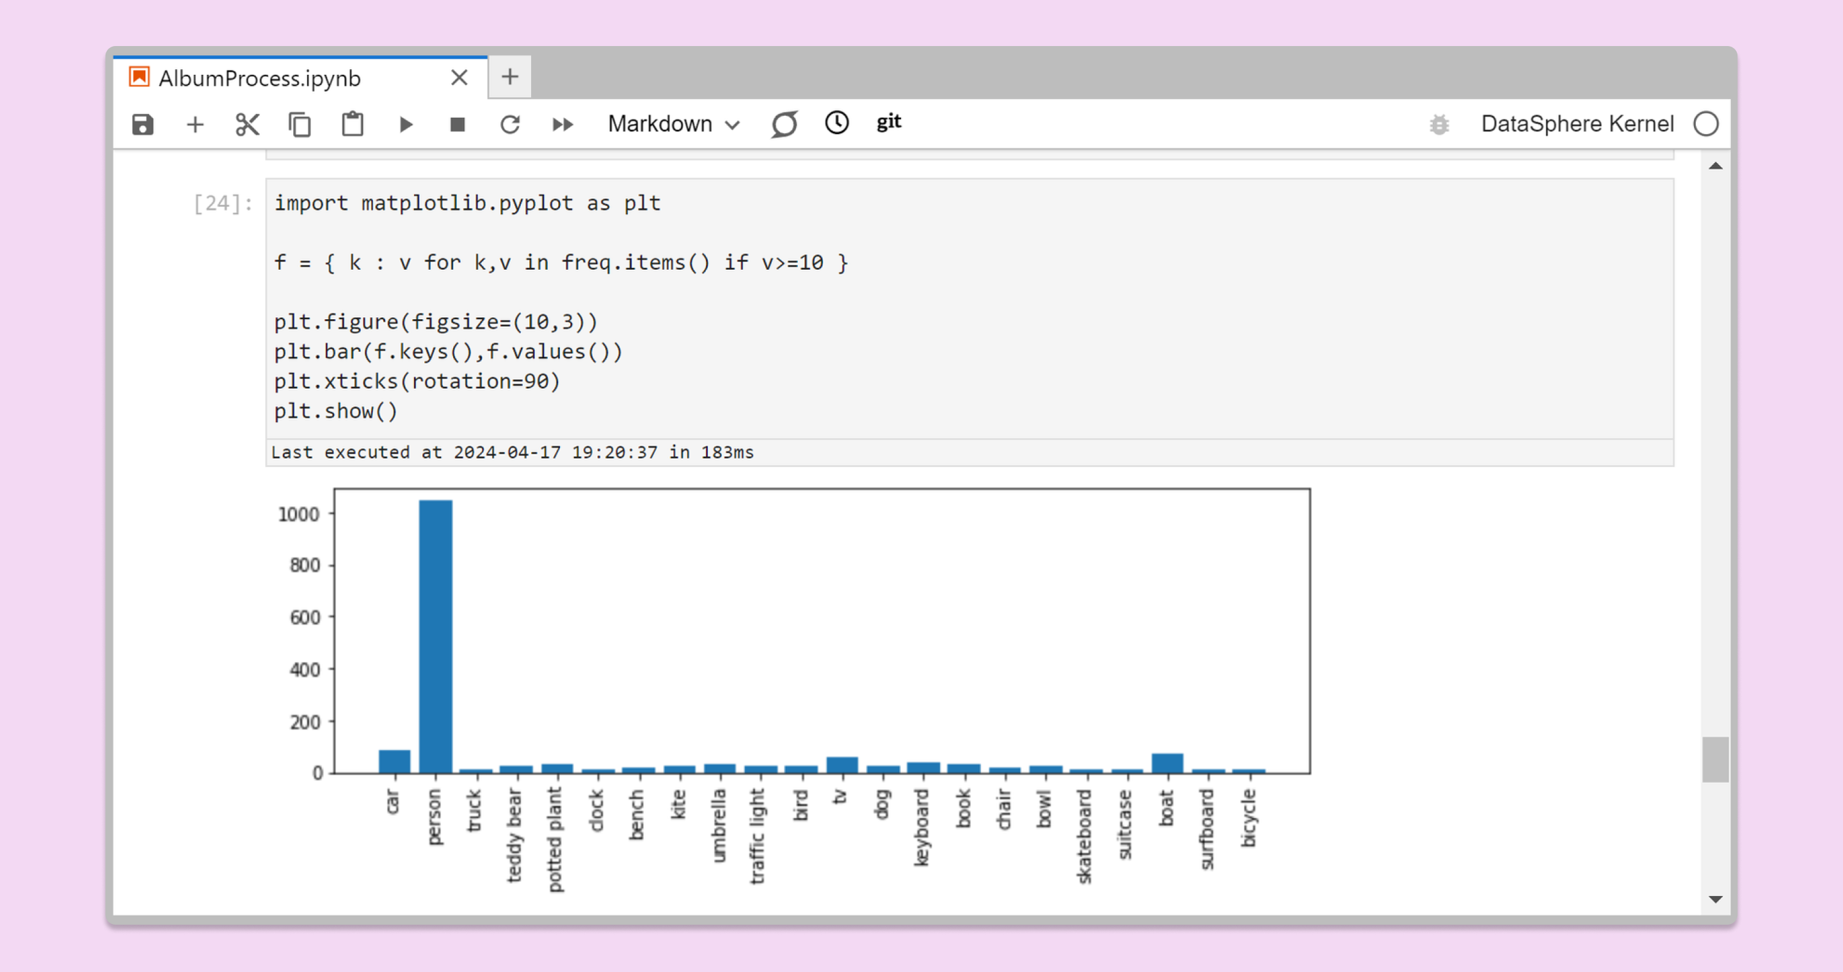
Task: Click the line 'plt.xticks(rotation=90)'
Action: (417, 381)
